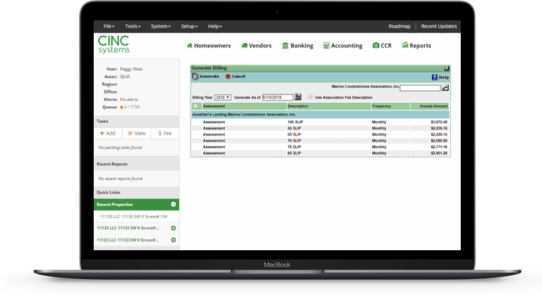The height and width of the screenshot is (297, 542).
Task: Close the Generate Billing dialog with X
Action: (x=446, y=69)
